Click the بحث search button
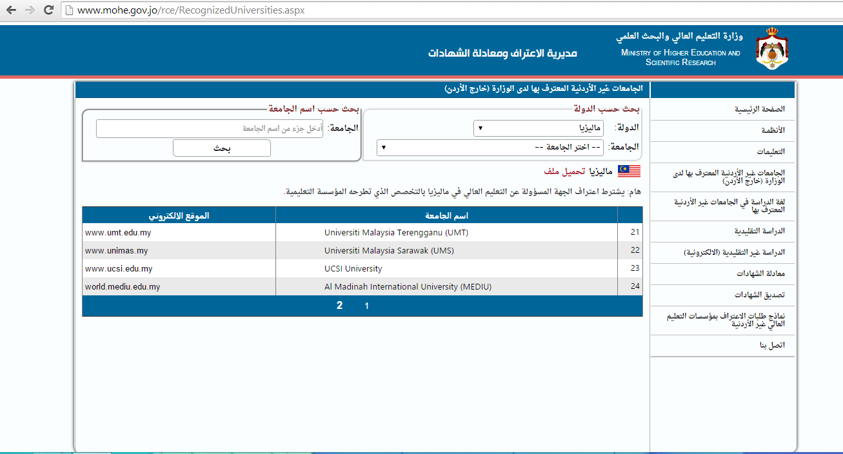 (x=222, y=148)
